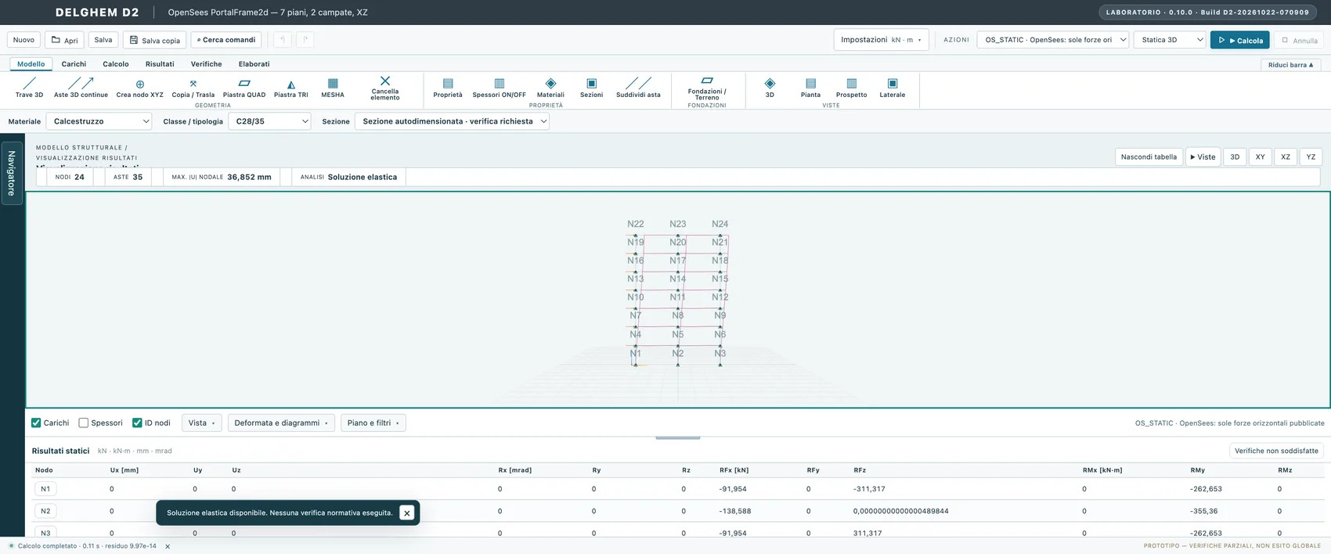
Task: Select the Trave 3D tool
Action: point(29,88)
